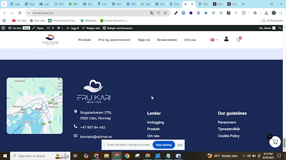Image resolution: width=286 pixels, height=160 pixels.
Task: Click Rediger side in admin bar
Action: (x=91, y=28)
